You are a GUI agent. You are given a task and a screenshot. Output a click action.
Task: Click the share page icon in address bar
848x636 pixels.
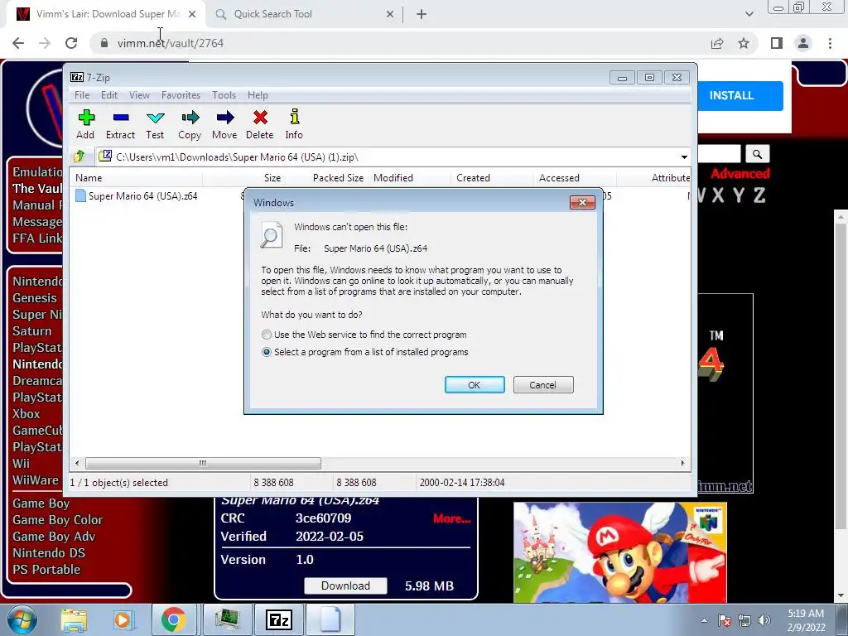(717, 43)
